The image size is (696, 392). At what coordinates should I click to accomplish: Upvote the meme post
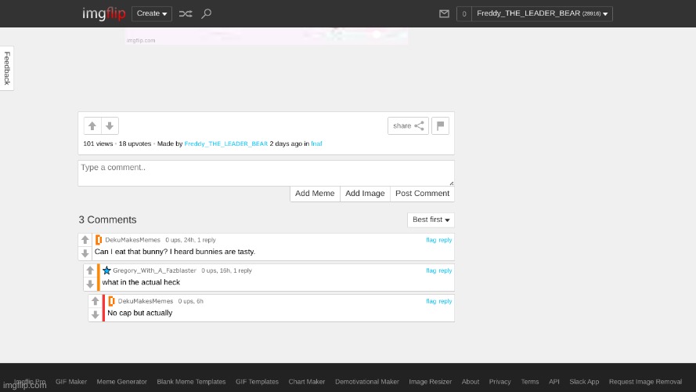[x=92, y=125]
